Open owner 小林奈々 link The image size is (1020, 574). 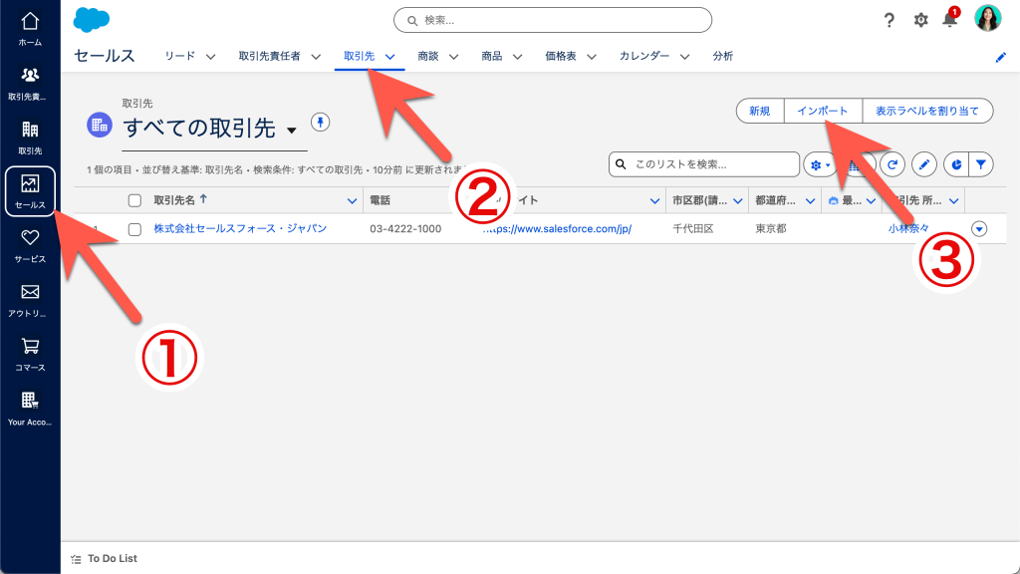[908, 228]
